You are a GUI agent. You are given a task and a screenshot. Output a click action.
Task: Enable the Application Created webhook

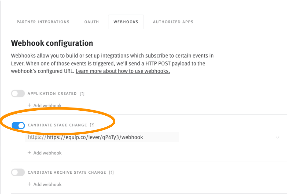[18, 94]
